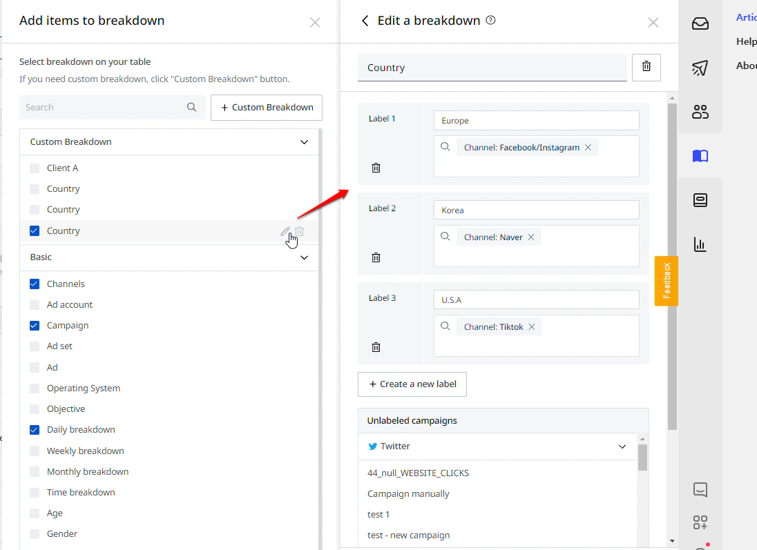Screen dimensions: 757x550
Task: Open the people icon in the sidebar
Action: (x=700, y=112)
